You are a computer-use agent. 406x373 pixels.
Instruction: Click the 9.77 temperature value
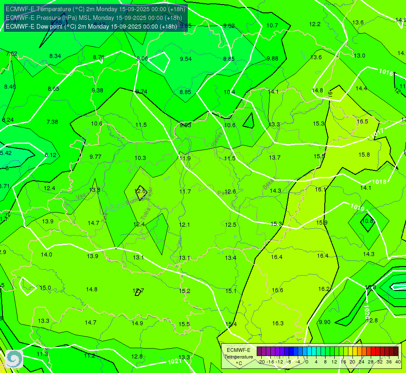tap(95, 157)
